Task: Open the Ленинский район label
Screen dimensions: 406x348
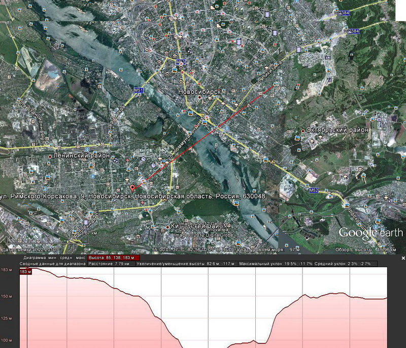Action: 81,155
